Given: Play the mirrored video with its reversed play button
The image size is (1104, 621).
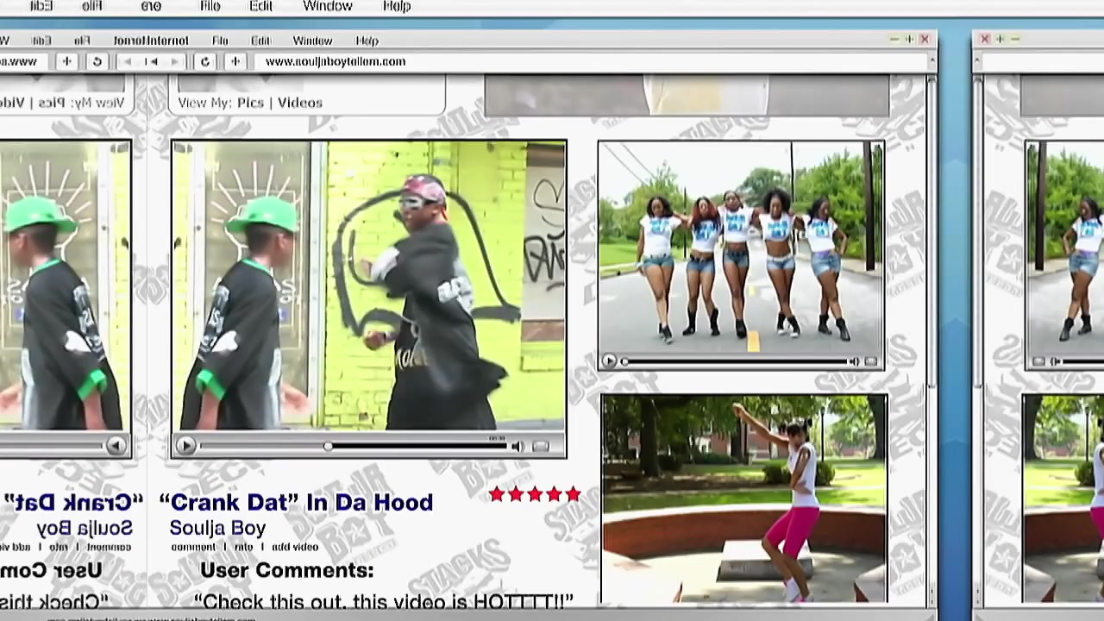Looking at the screenshot, I should pos(116,446).
